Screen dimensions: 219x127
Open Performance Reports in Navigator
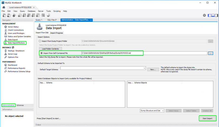tap(17, 68)
